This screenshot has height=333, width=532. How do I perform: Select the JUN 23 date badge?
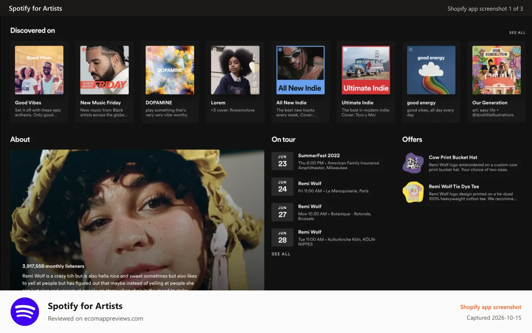point(282,161)
